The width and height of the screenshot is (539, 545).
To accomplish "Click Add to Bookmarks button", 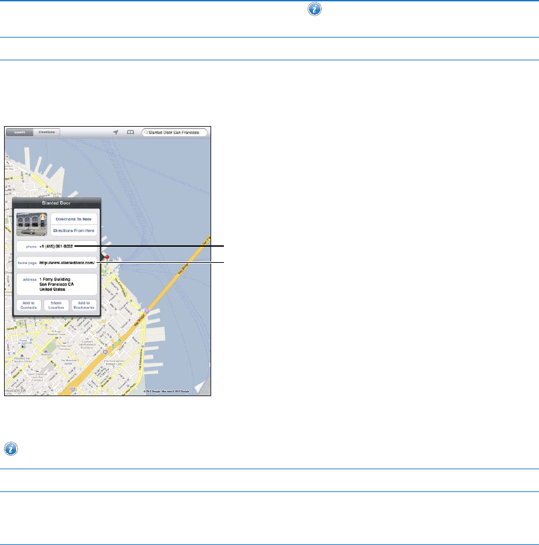I will pyautogui.click(x=84, y=305).
